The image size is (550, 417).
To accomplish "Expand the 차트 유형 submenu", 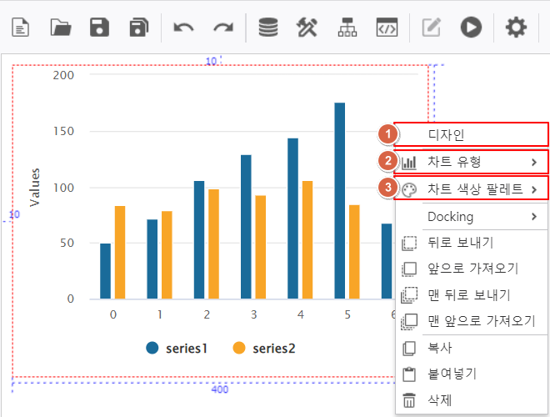I will click(x=472, y=162).
